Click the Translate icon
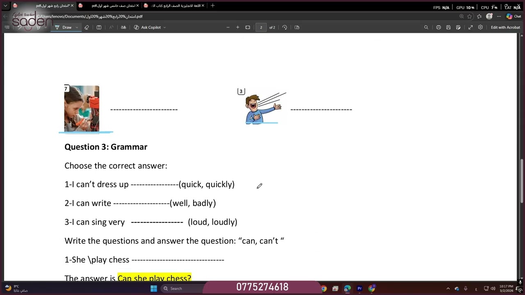This screenshot has width=525, height=295. tap(123, 27)
